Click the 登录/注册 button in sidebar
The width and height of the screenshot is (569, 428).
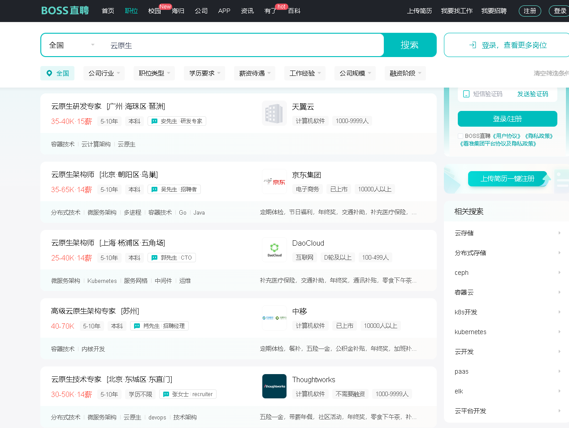508,119
